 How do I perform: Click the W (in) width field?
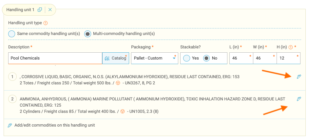click(x=265, y=58)
